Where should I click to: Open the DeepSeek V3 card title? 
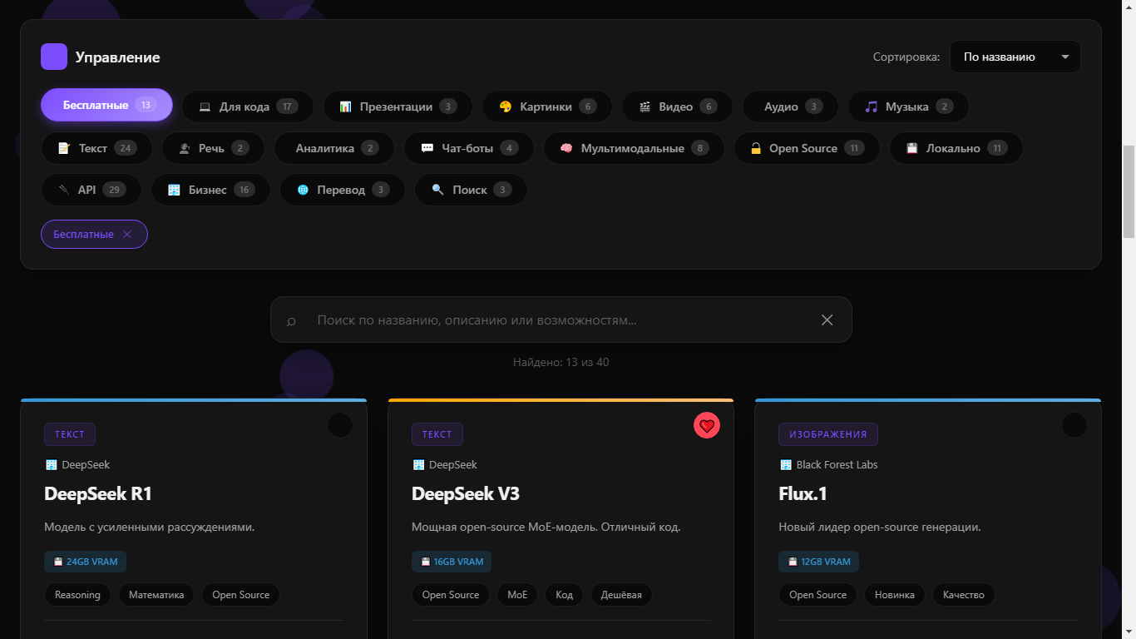pos(466,493)
